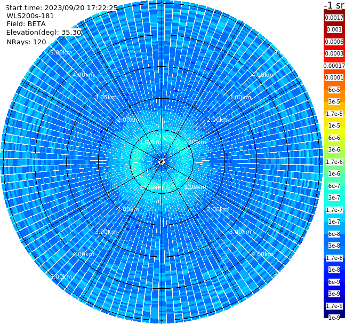Click the 3e-9 colorbar label
The height and width of the screenshot is (324, 345).
(x=334, y=294)
